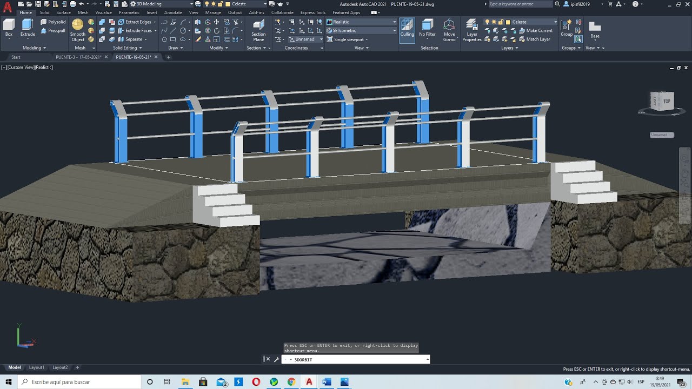Viewport: 692px width, 389px height.
Task: Open the Visualize ribbon tab
Action: pos(103,12)
